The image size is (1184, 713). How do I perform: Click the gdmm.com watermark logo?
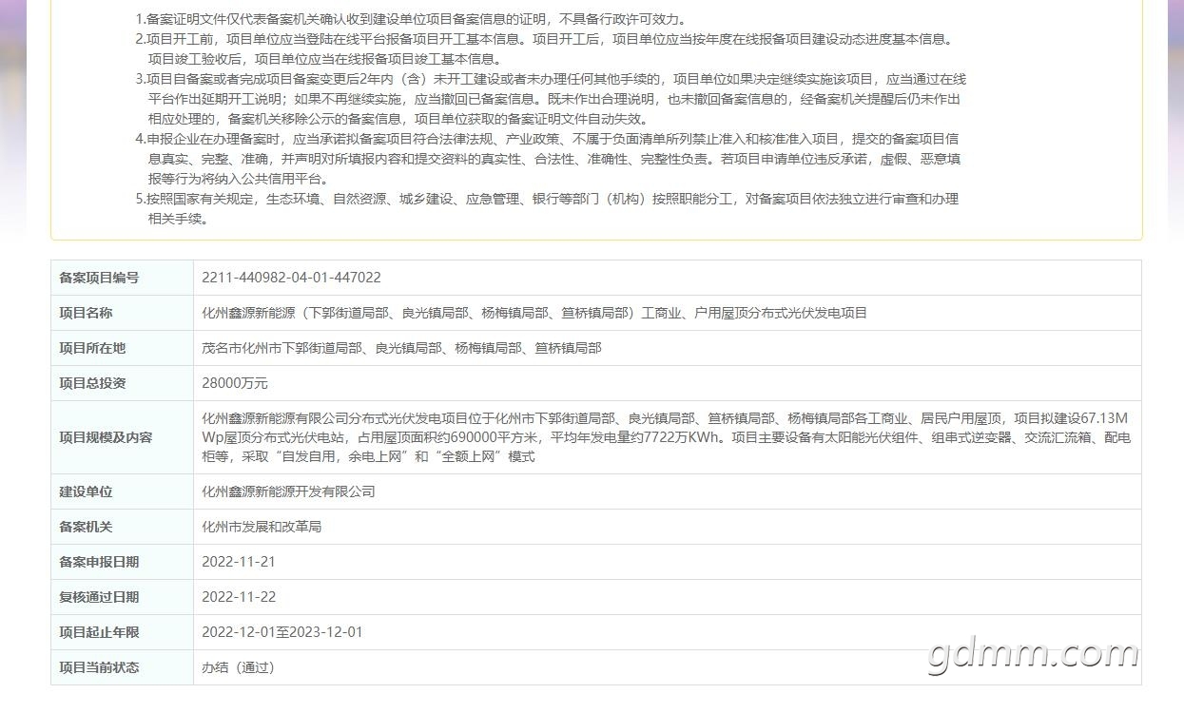(1033, 655)
